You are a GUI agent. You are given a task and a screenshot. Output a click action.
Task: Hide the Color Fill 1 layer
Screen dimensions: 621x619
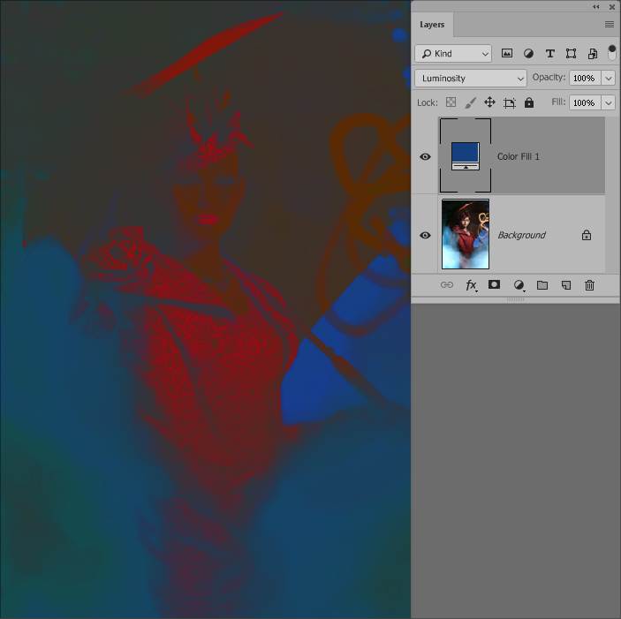[425, 156]
